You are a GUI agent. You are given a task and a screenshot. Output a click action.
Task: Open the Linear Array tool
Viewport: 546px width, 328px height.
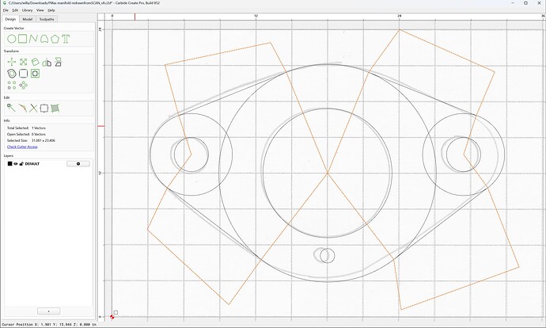coord(12,85)
